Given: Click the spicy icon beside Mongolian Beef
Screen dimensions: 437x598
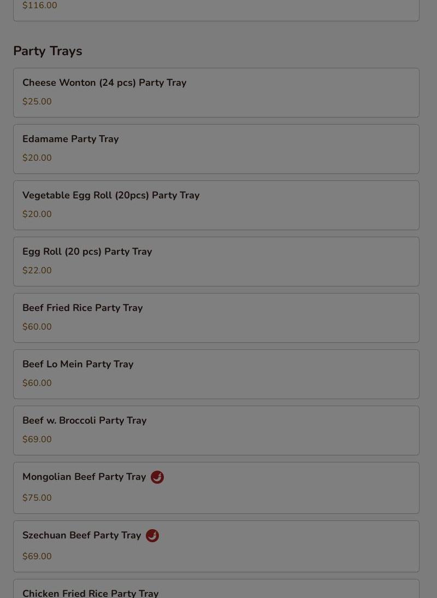Looking at the screenshot, I should (157, 477).
